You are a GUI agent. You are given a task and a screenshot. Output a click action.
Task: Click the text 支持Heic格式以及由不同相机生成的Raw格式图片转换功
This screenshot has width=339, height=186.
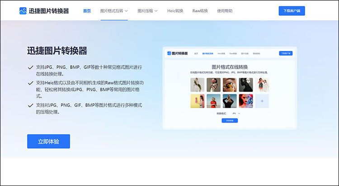pos(90,83)
